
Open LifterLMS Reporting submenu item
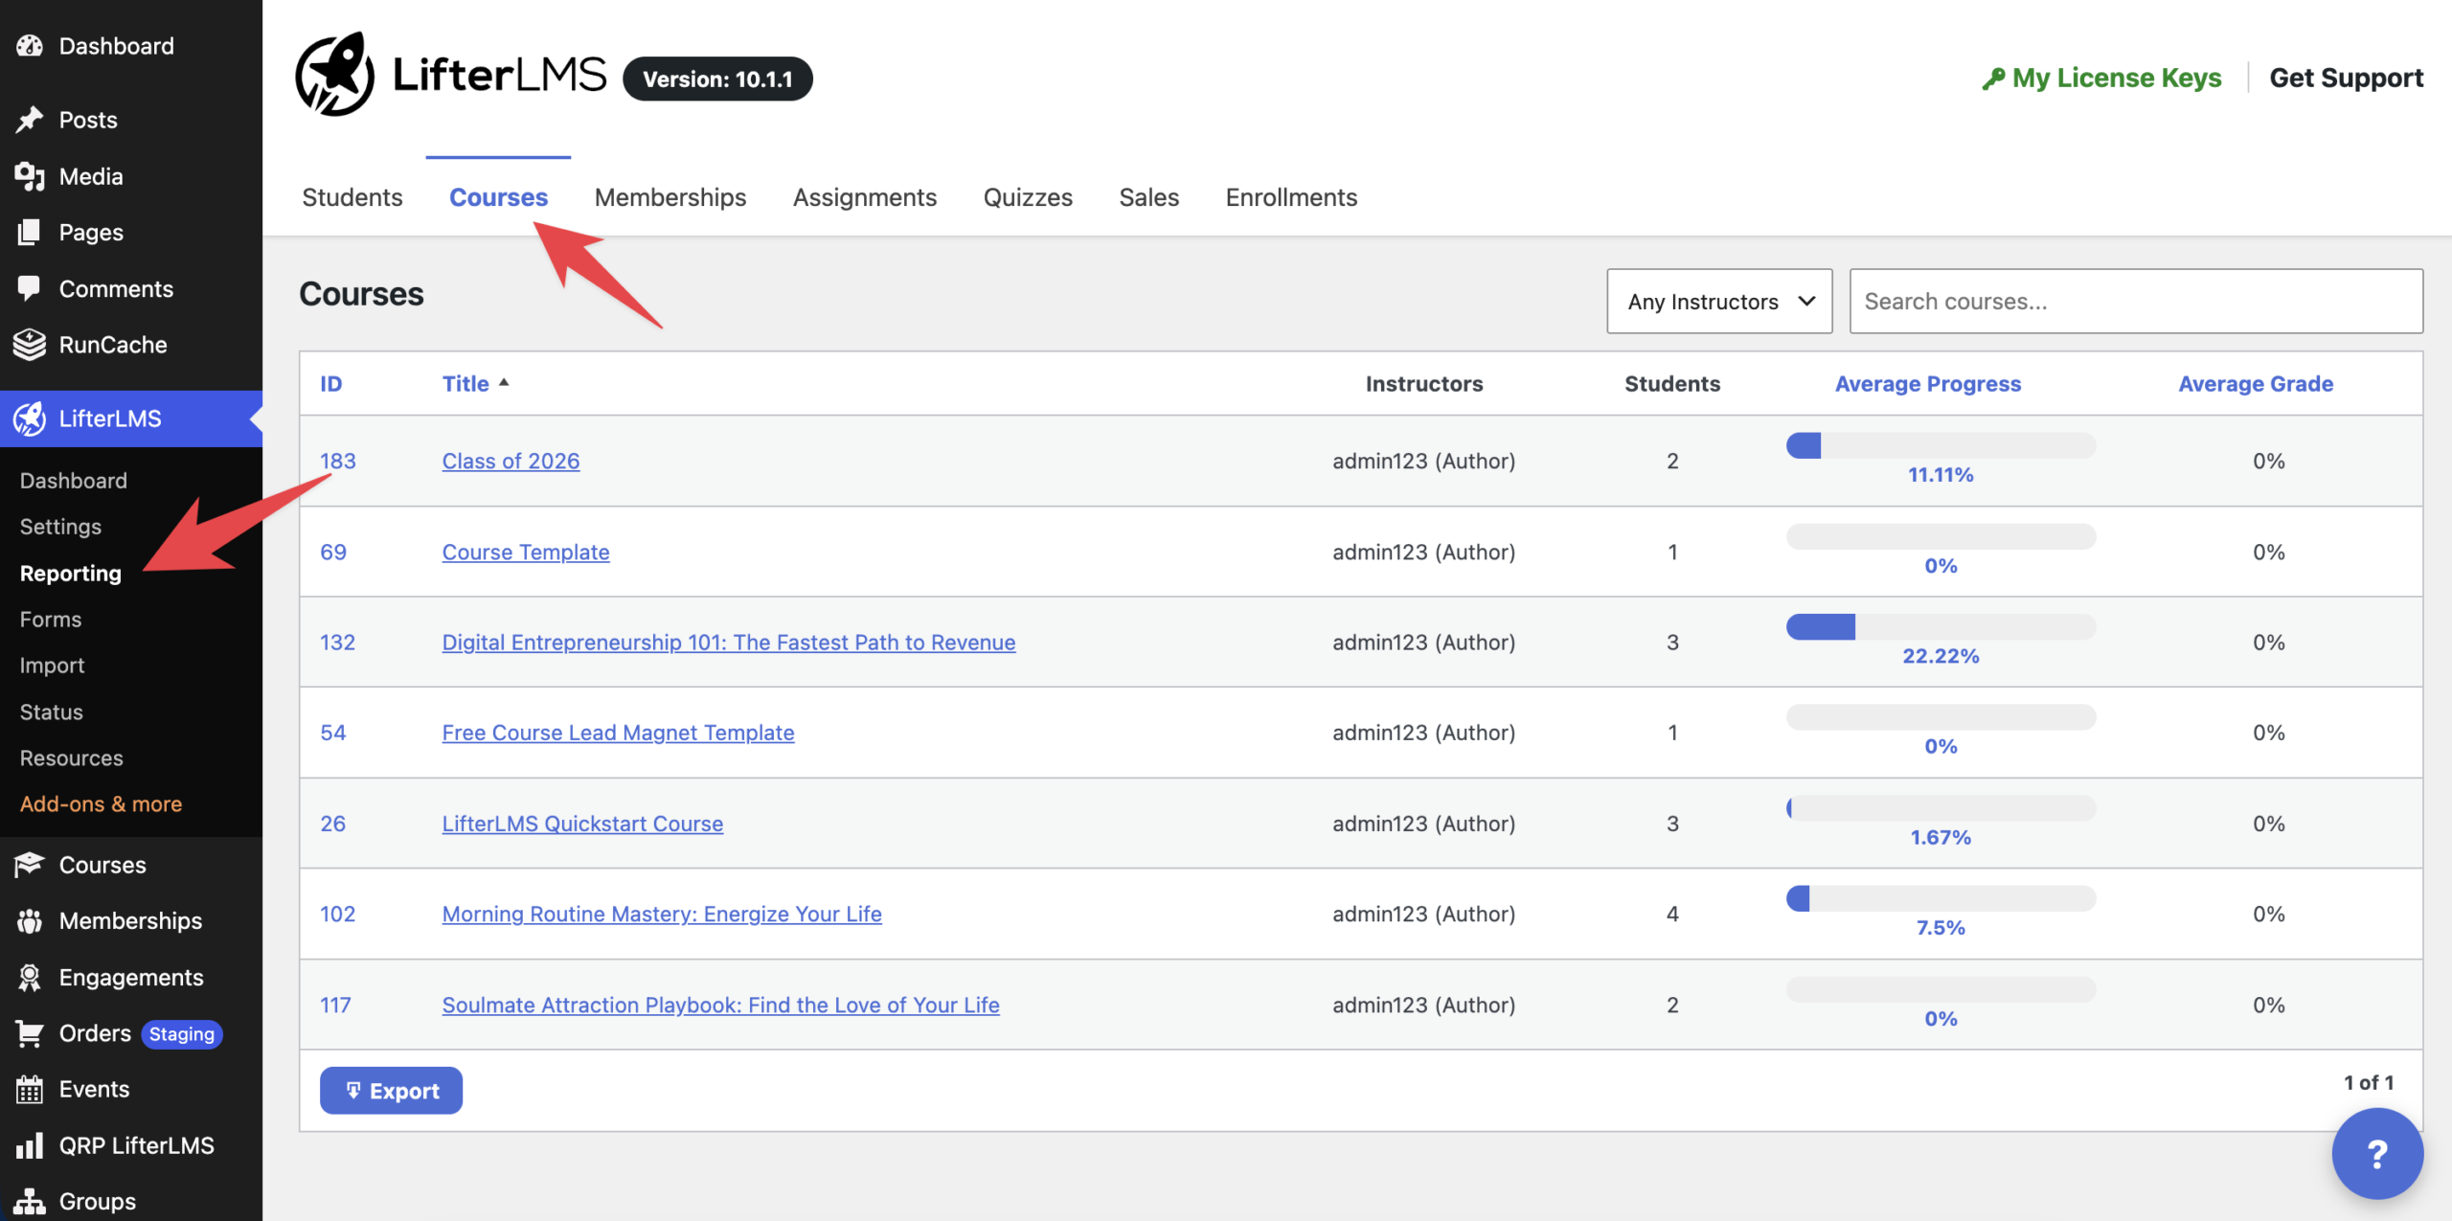(71, 573)
